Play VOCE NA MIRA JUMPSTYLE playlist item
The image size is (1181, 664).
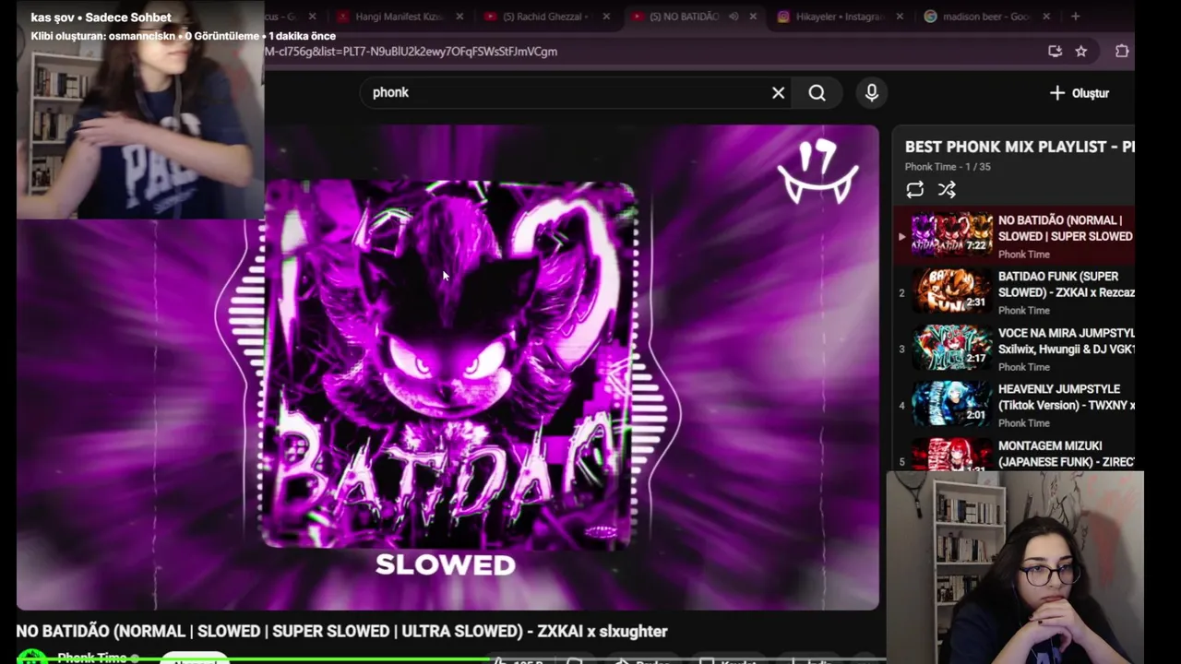tap(1013, 349)
